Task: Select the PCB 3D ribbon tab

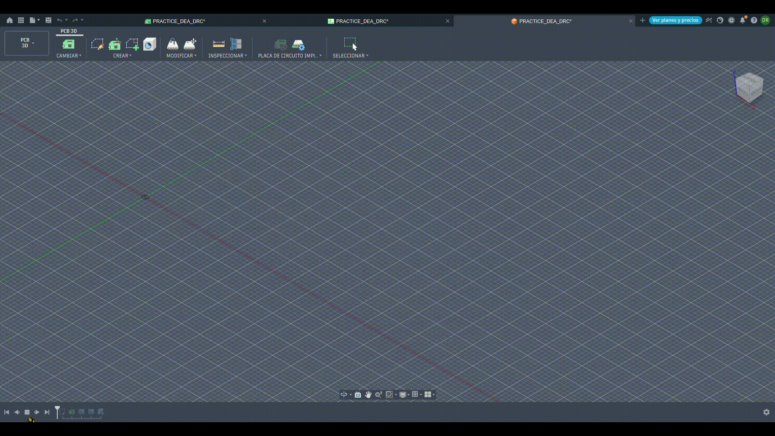Action: [69, 31]
